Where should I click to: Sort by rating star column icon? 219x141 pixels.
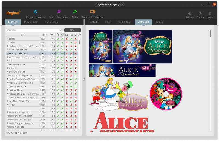[52, 35]
